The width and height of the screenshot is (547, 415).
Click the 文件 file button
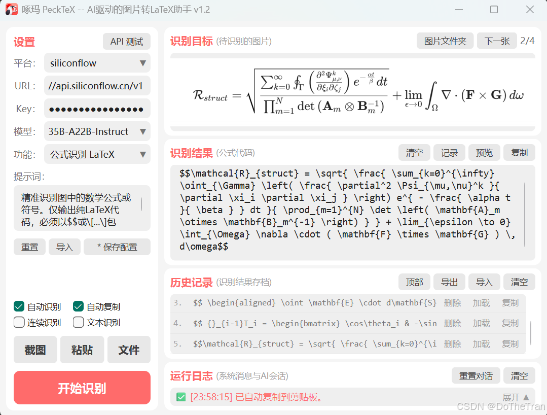tap(129, 350)
